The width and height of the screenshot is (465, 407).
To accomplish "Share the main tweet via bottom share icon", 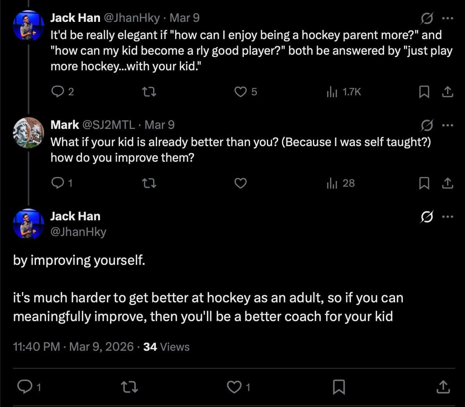I will point(443,387).
